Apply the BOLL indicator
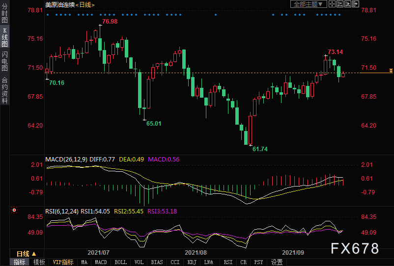This screenshot has width=394, height=266. (121, 262)
